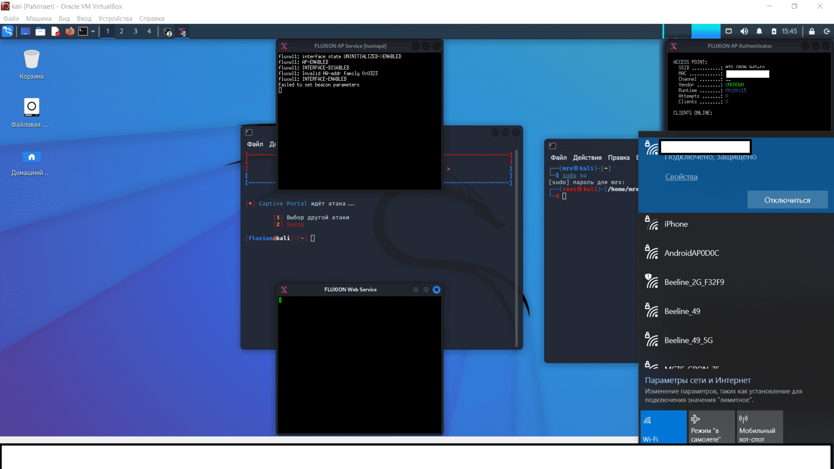The image size is (834, 469).
Task: Launch Firefox from the panel
Action: [69, 31]
